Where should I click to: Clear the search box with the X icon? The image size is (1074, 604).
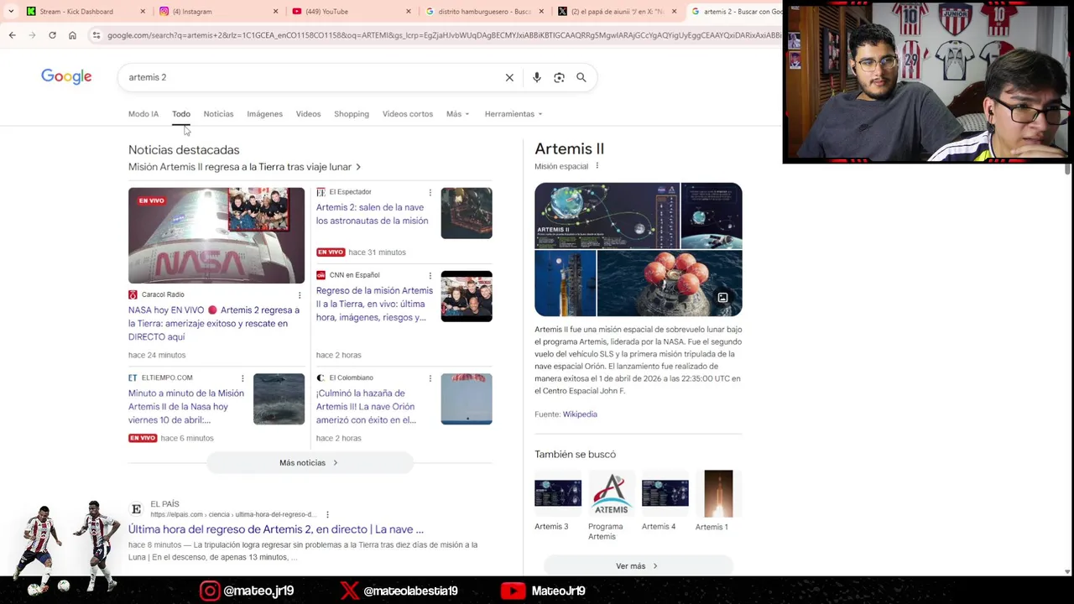point(509,77)
